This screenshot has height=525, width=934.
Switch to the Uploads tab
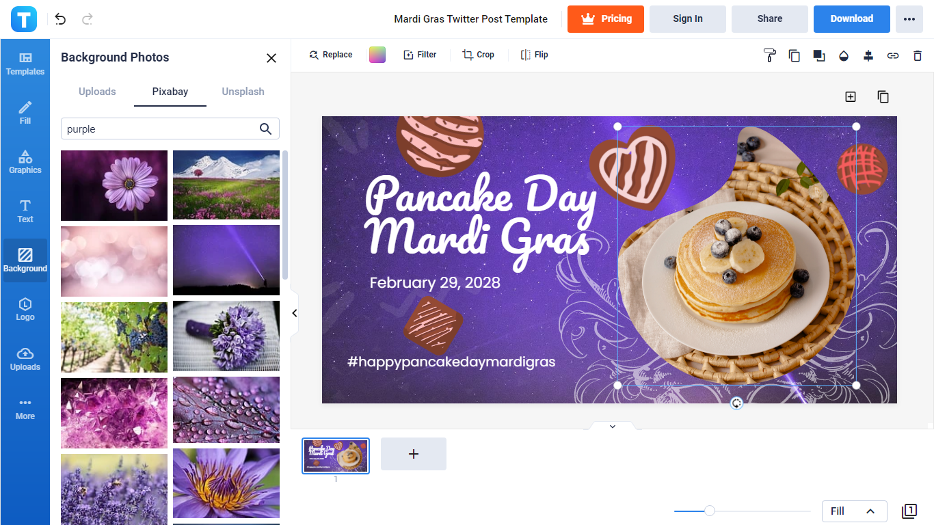click(x=97, y=92)
